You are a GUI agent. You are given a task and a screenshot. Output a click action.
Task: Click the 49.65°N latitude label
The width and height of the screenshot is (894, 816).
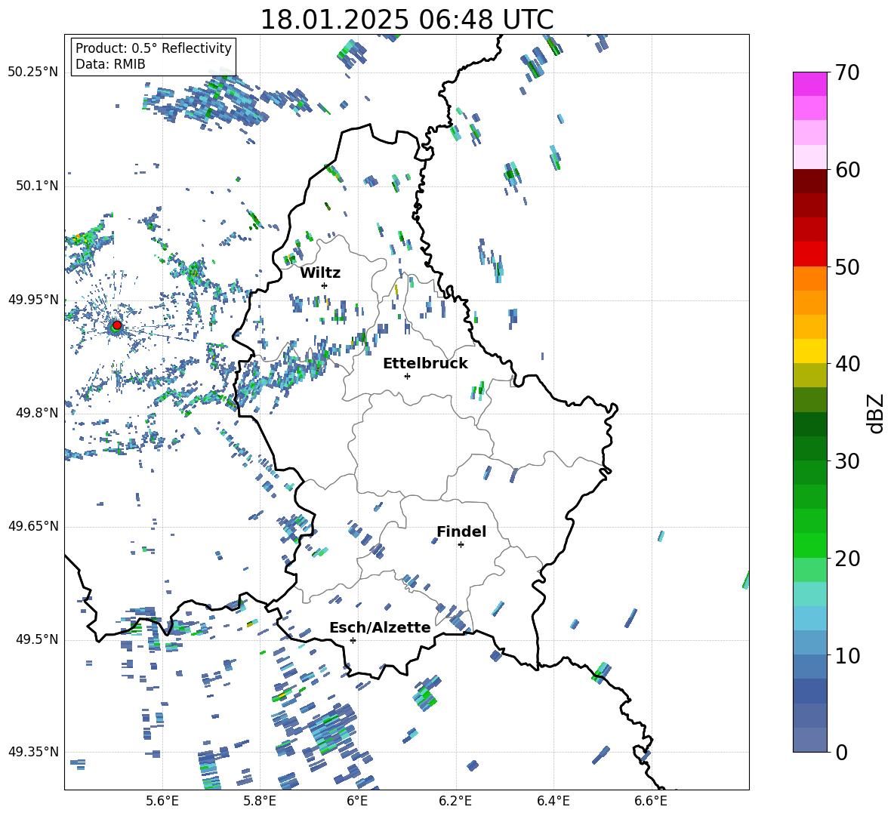[33, 525]
